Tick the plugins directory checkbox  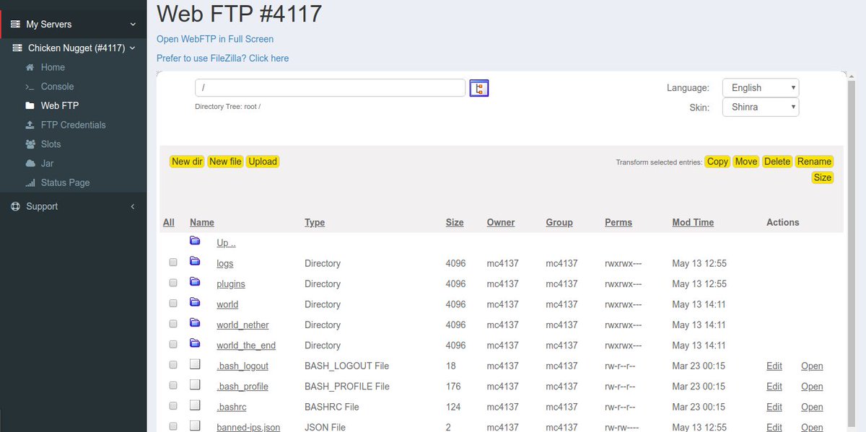point(173,283)
